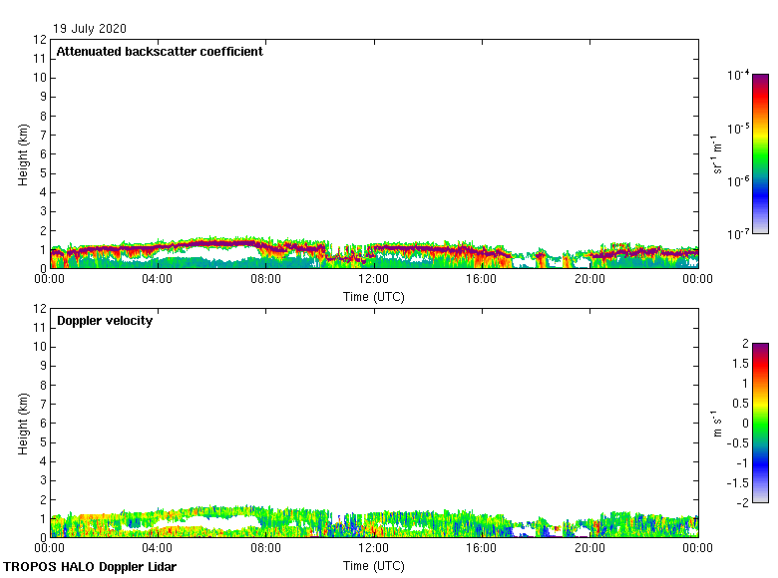
Task: Click the 'TROPOS HALO Doppler Lidar' footer text
Action: click(x=90, y=567)
